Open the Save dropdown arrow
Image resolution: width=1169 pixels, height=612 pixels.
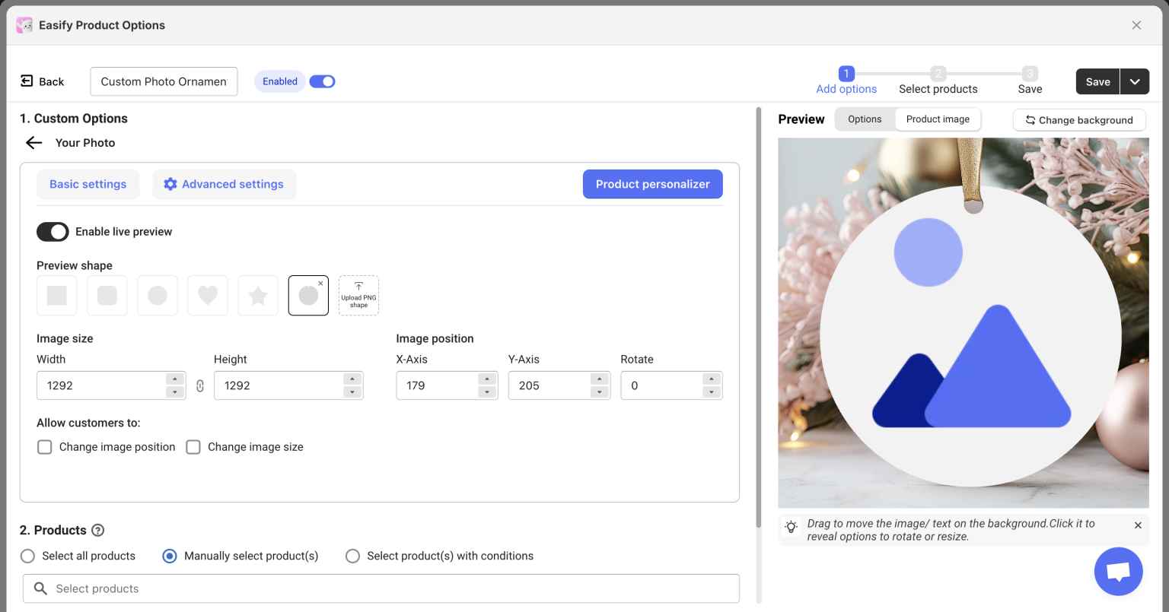pos(1135,81)
